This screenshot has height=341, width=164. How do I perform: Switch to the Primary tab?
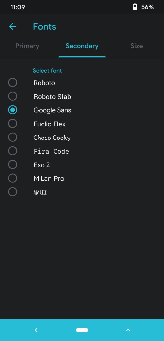point(27,46)
